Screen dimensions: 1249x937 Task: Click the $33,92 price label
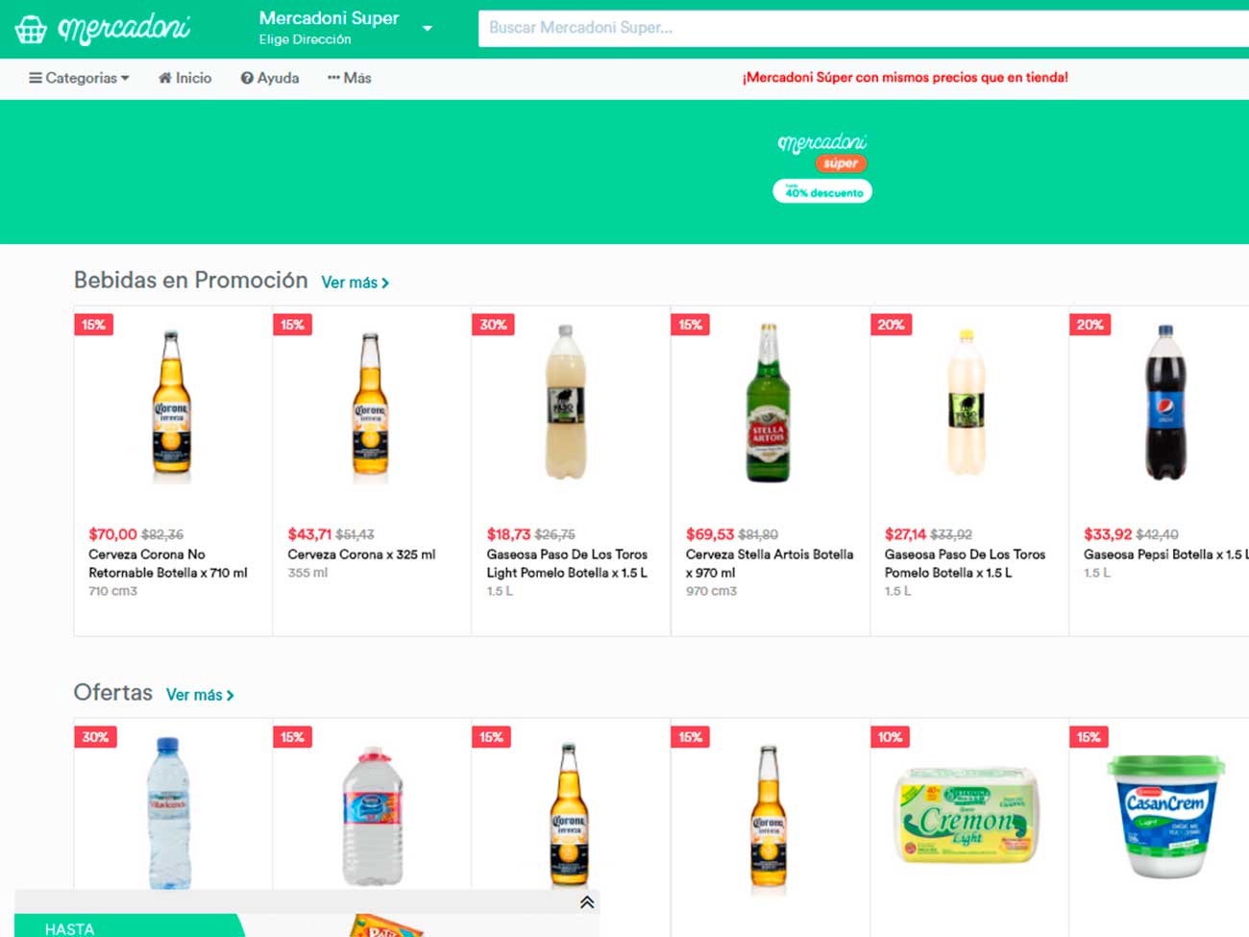tap(1108, 534)
